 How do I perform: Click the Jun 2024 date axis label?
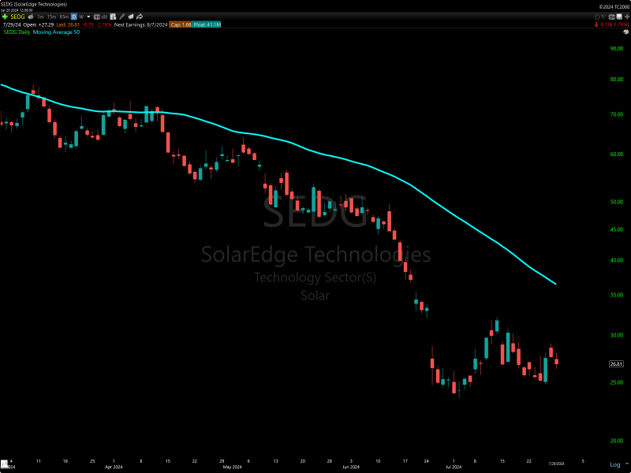(351, 467)
